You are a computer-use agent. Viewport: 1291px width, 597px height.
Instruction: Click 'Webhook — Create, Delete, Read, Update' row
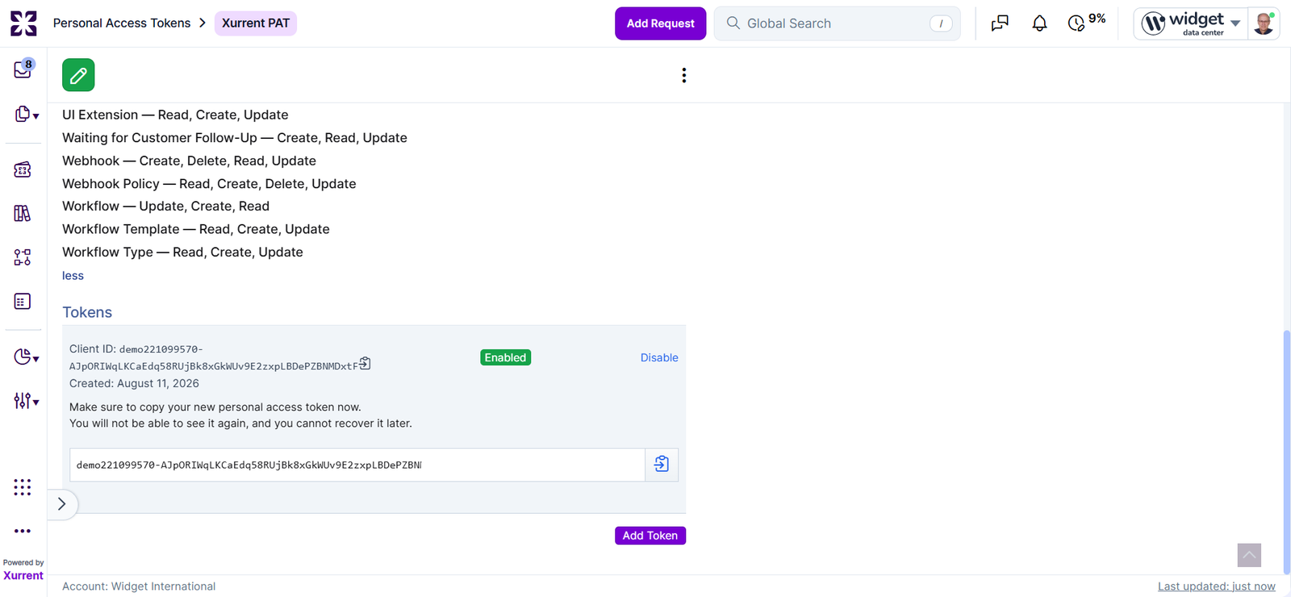(189, 161)
